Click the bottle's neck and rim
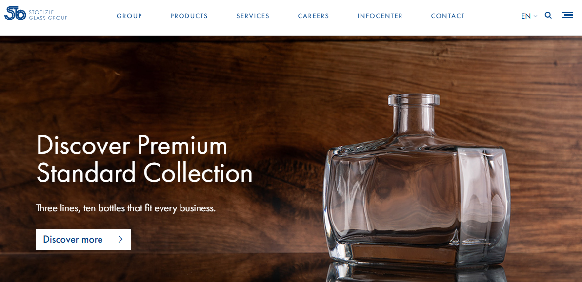This screenshot has width=582, height=282. (x=414, y=114)
